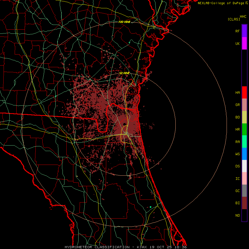
Task: Click the light pink IC legend swatch
Action: click(x=244, y=178)
